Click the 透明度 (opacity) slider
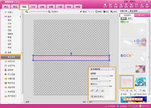This screenshot has width=151, height=108. (99, 76)
